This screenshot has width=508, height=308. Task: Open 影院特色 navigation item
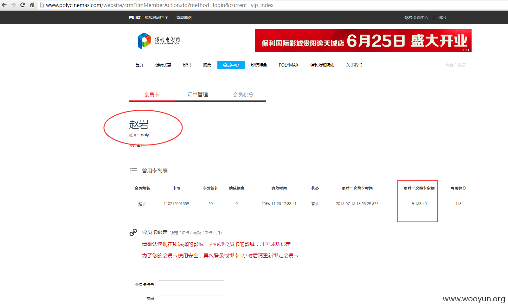(259, 65)
